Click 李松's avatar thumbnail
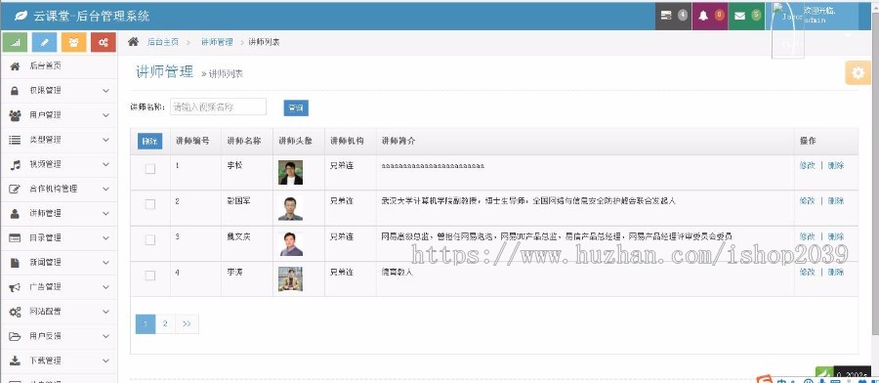The height and width of the screenshot is (383, 879). (x=290, y=173)
